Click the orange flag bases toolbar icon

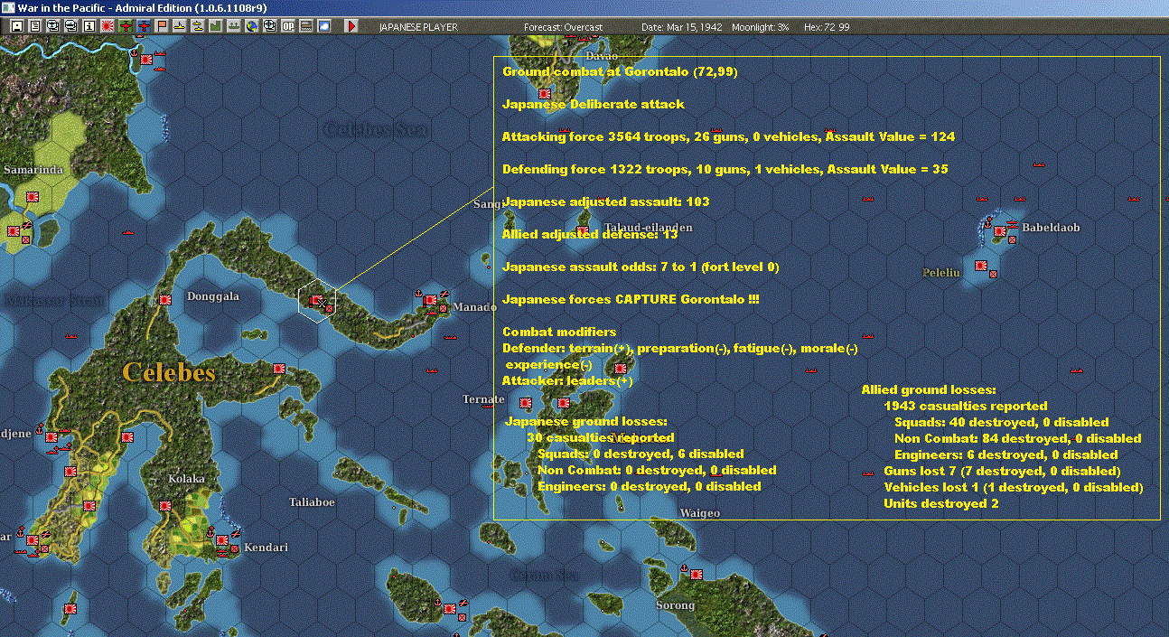click(x=161, y=26)
